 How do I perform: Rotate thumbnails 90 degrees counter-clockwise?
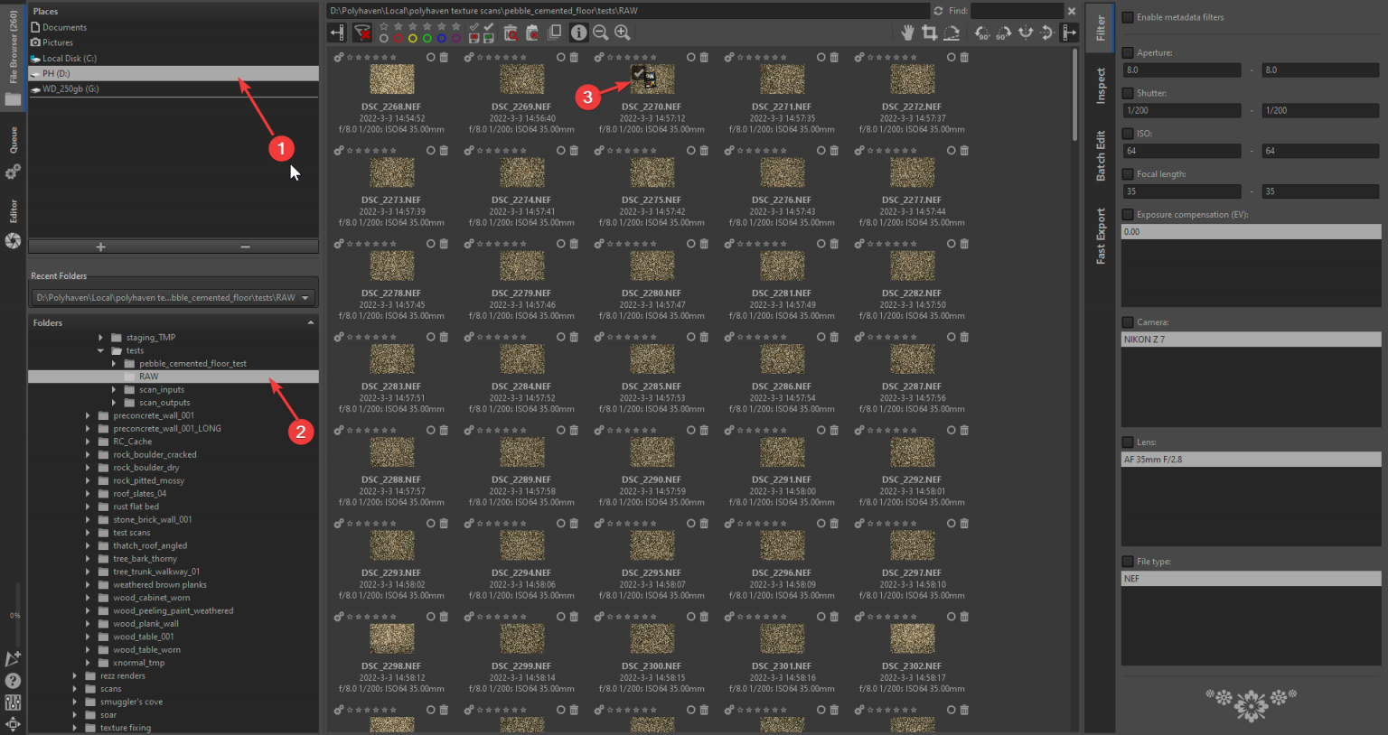pyautogui.click(x=982, y=33)
